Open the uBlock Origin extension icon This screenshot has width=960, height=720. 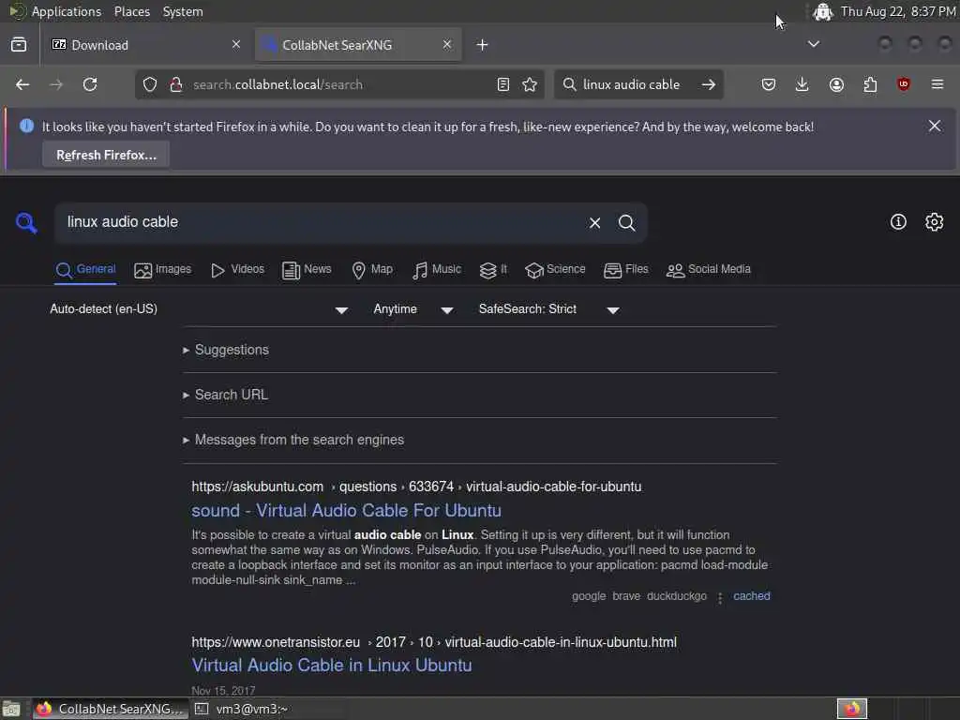point(904,84)
